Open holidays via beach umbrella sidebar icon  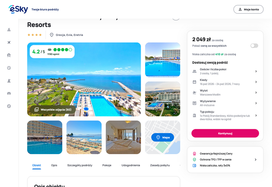[9, 55]
